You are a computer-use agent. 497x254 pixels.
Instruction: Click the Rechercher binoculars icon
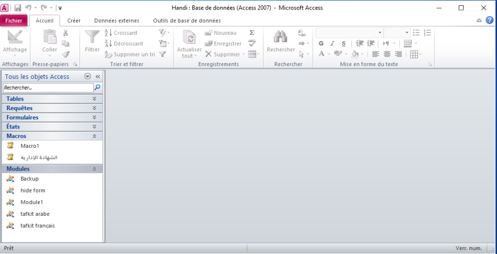coord(280,37)
